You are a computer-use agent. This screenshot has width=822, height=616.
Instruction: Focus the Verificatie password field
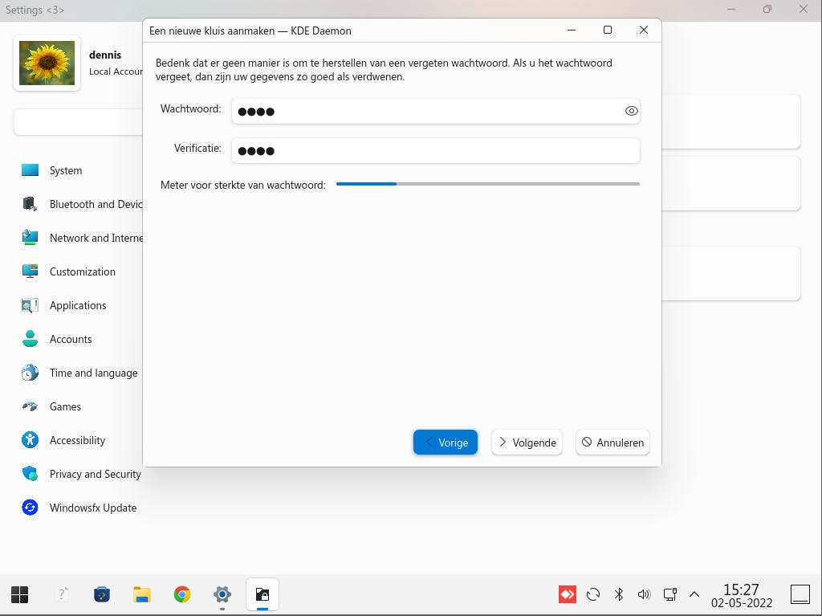(435, 151)
